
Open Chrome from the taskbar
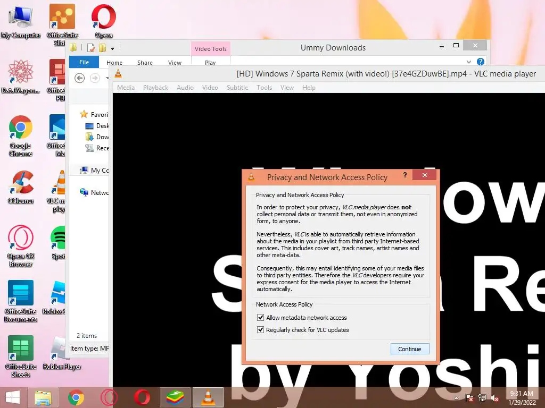pyautogui.click(x=76, y=397)
